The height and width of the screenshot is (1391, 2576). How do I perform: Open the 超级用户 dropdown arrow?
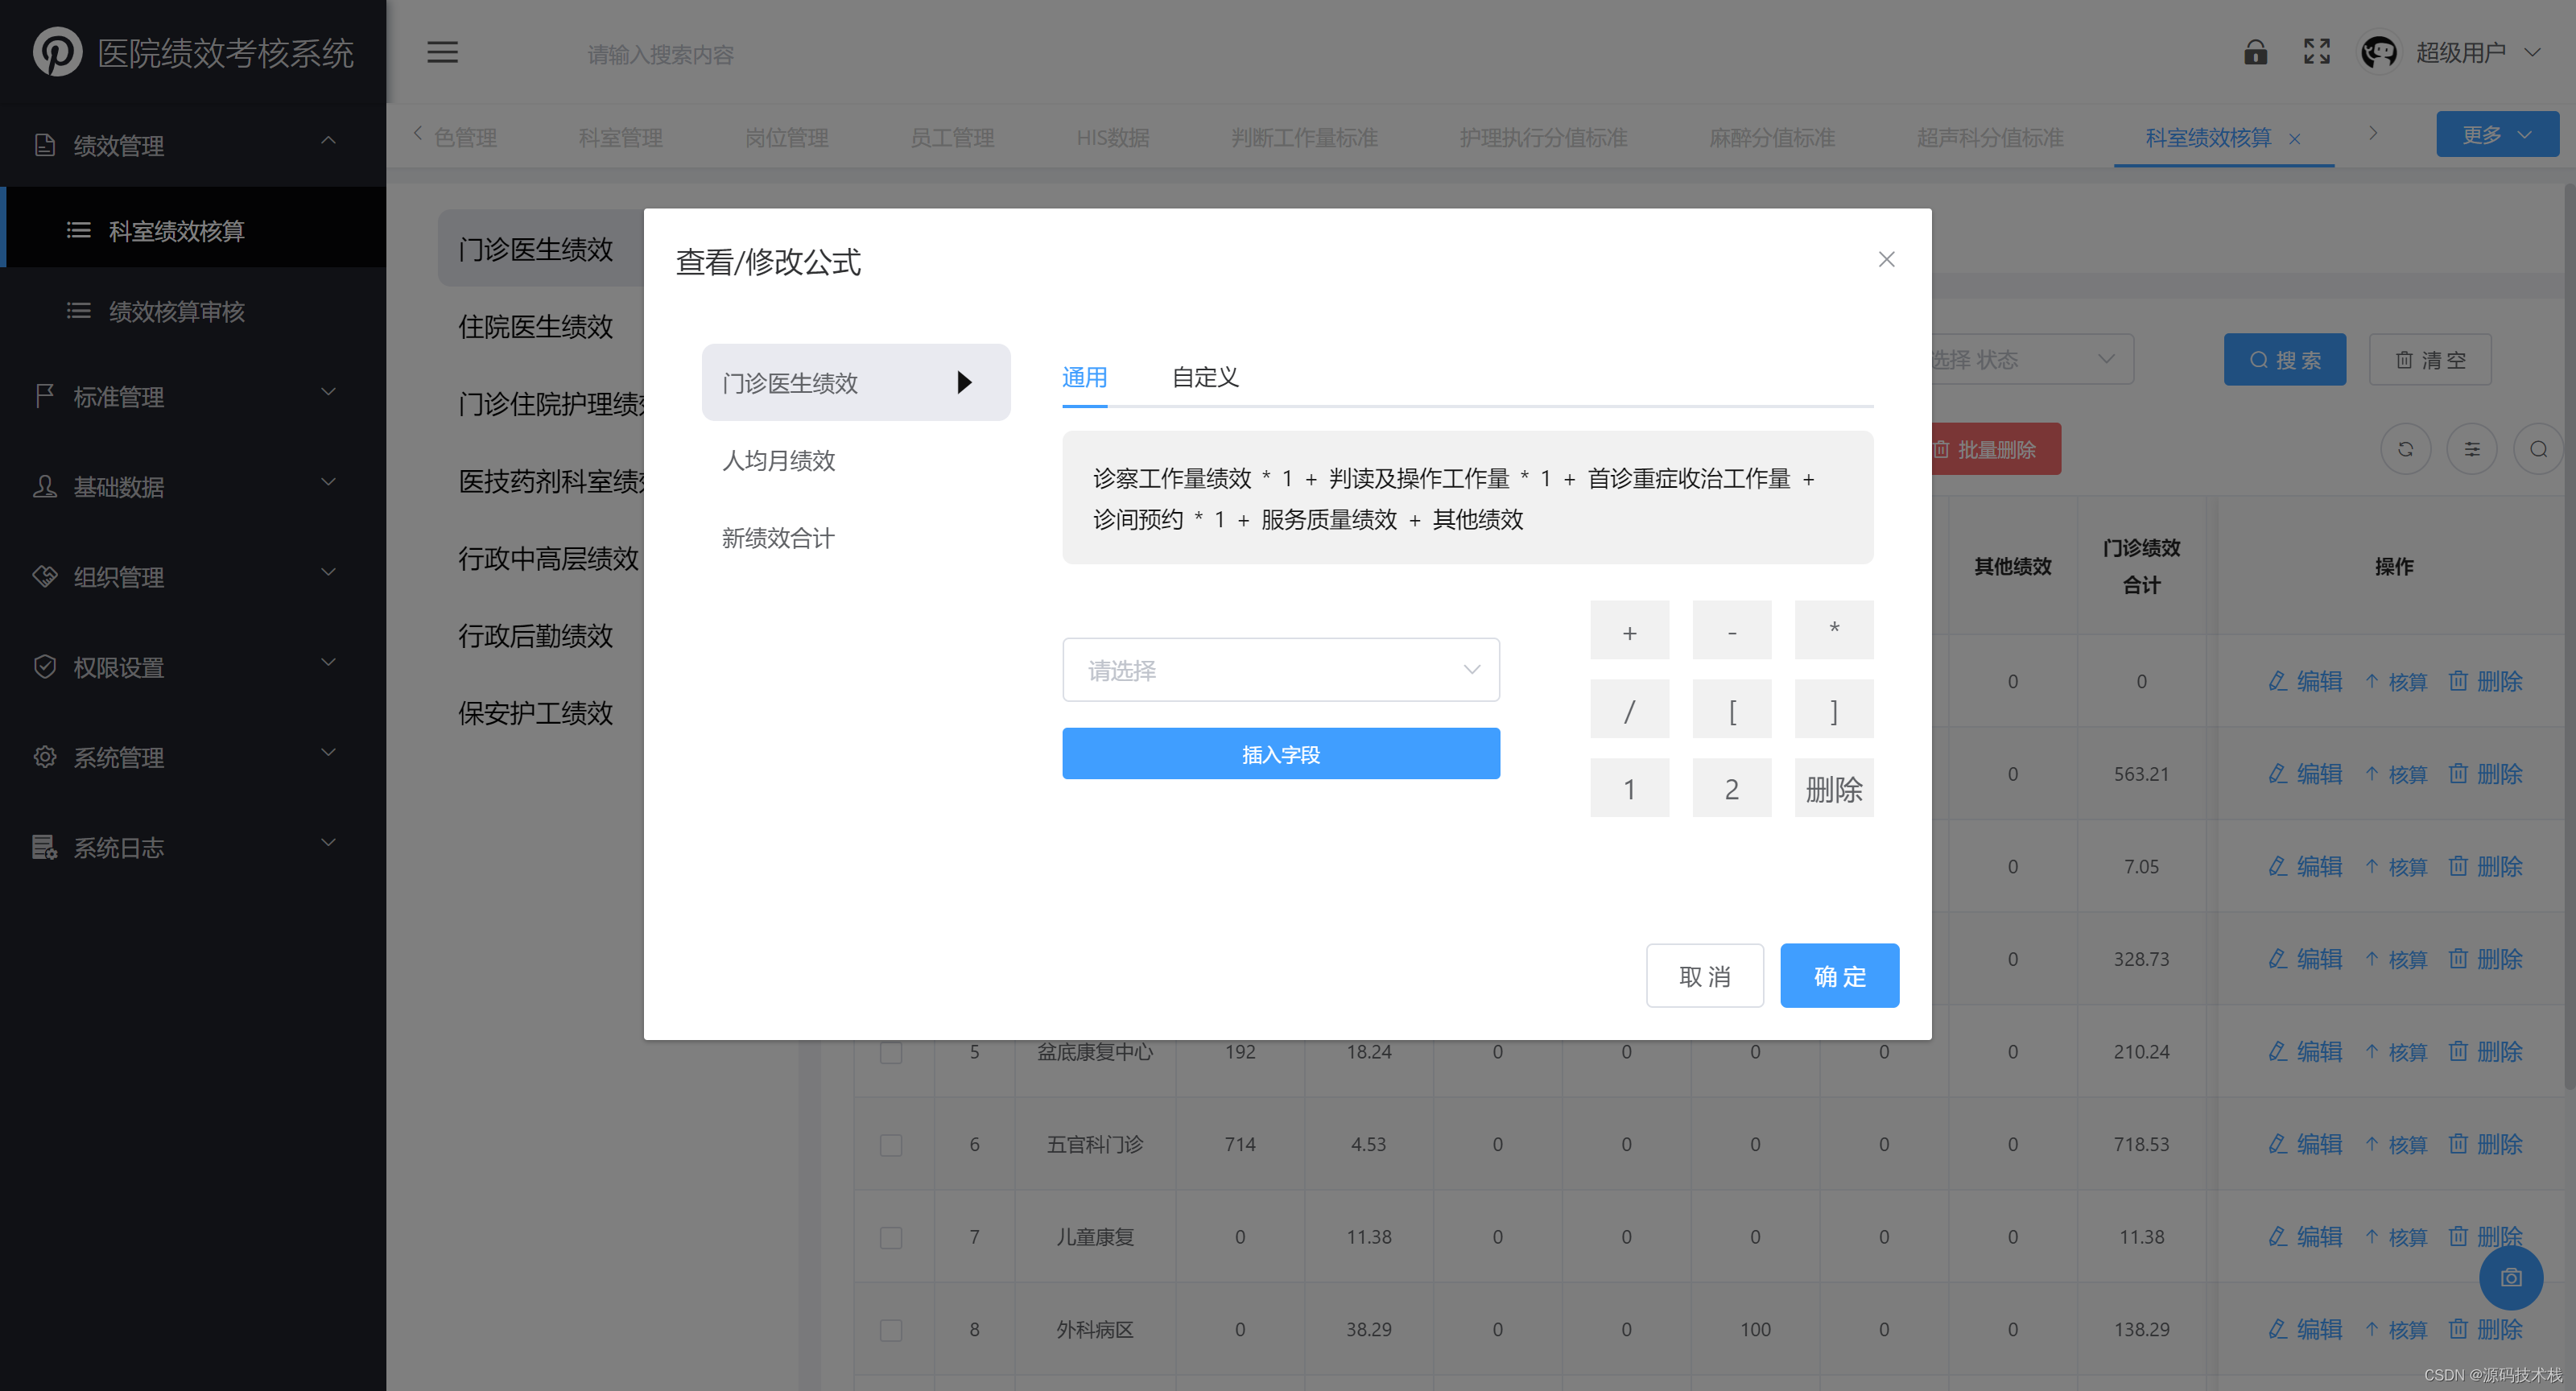coord(2532,52)
